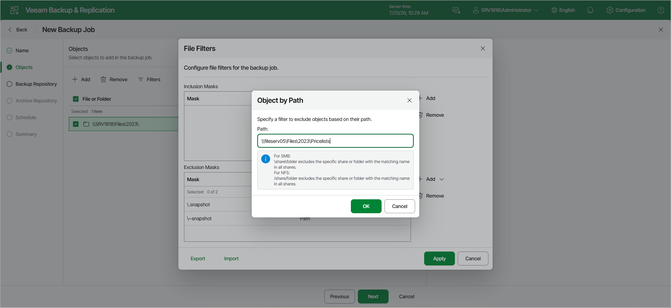Select the \.snapshot exclusion mask row

(218, 205)
